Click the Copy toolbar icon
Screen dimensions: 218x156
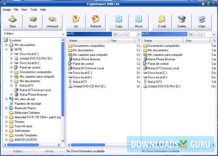(119, 22)
